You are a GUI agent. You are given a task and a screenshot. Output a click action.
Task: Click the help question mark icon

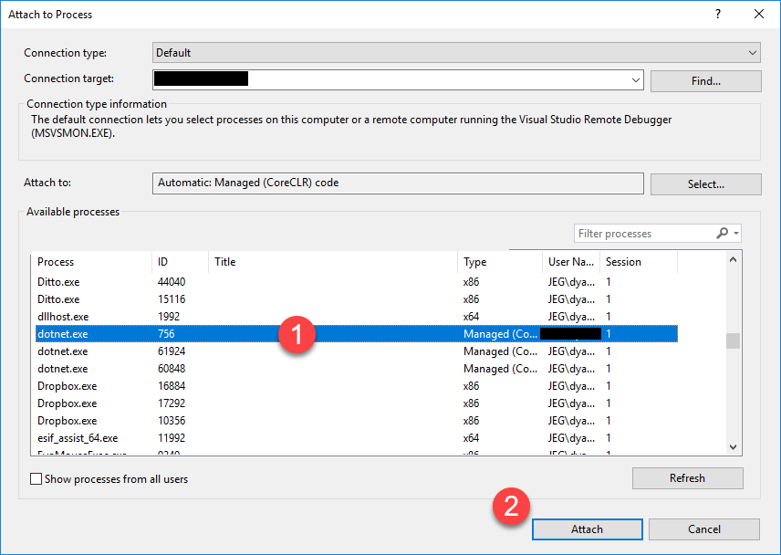(x=719, y=14)
